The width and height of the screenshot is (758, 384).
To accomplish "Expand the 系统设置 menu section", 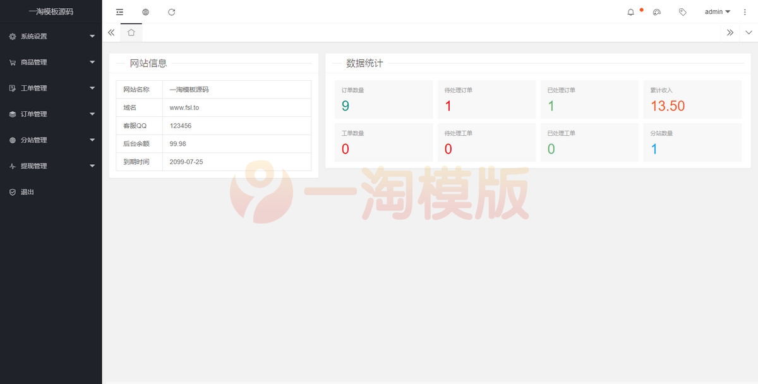I will click(37, 36).
